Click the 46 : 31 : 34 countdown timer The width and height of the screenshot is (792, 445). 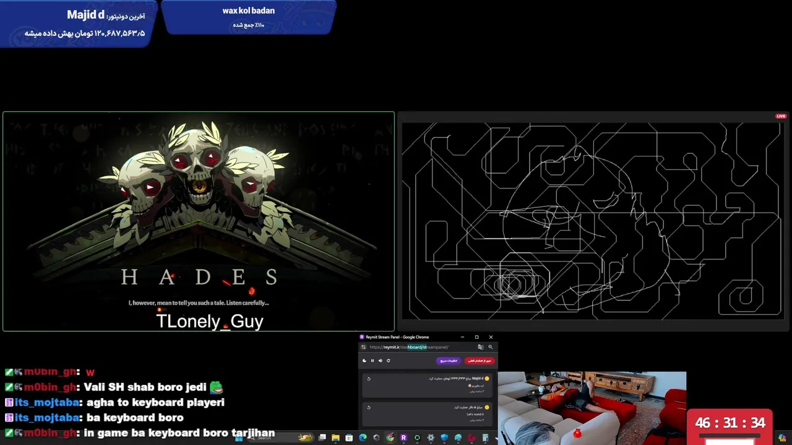point(730,423)
